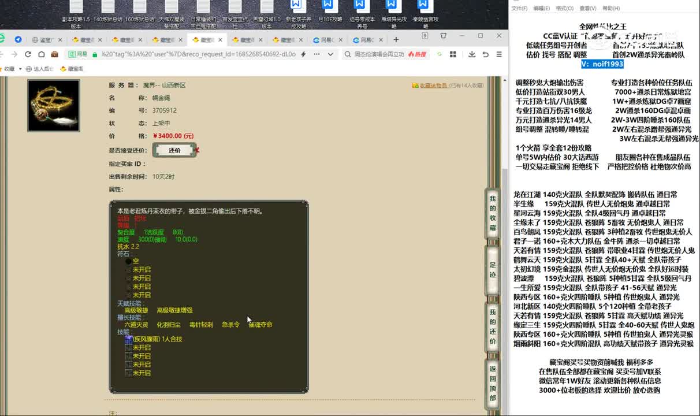Viewport: 700px width, 416px height.
Task: Click the 还价 bargain button
Action: point(174,150)
